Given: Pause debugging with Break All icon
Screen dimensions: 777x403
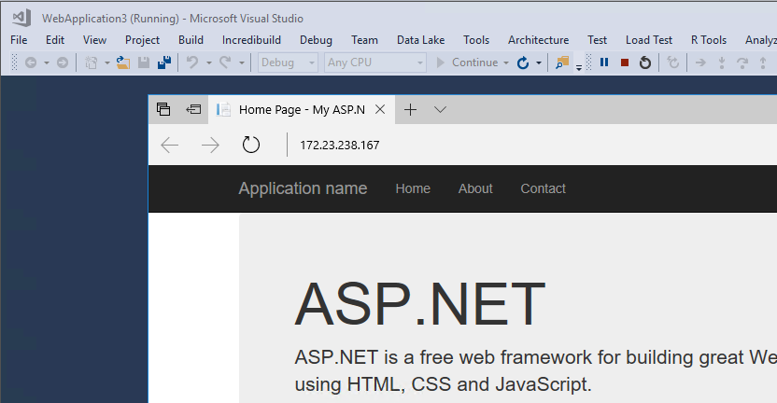Looking at the screenshot, I should coord(604,63).
